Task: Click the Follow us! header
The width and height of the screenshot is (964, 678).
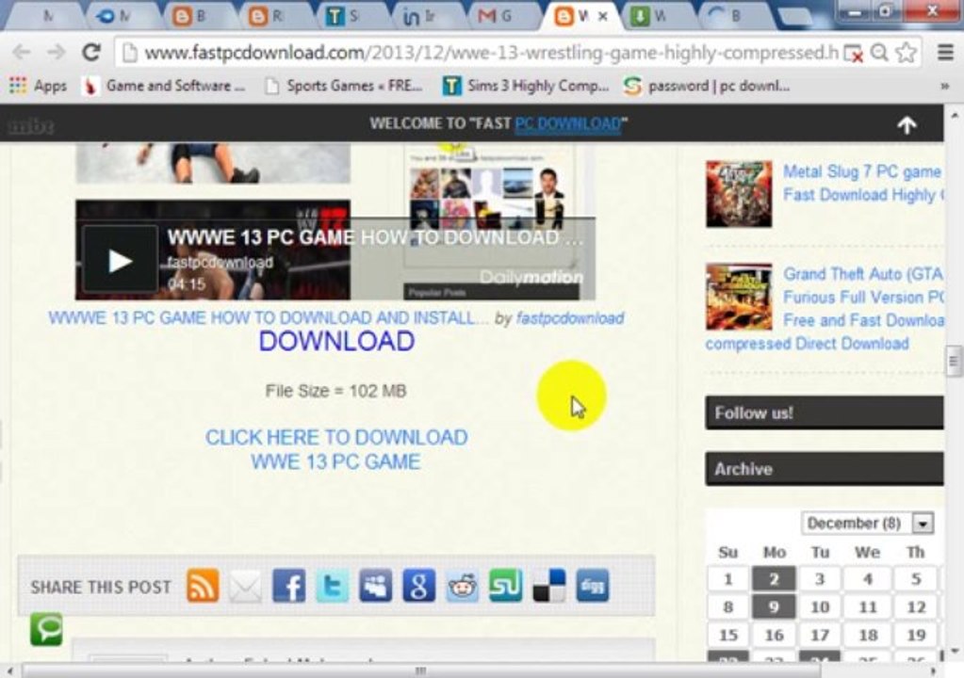Action: [825, 412]
